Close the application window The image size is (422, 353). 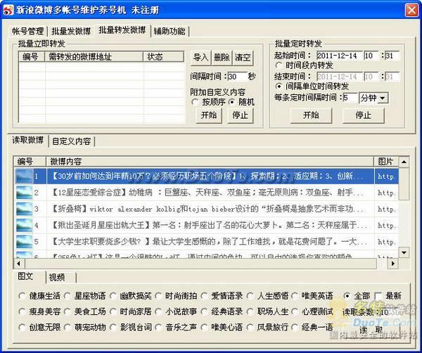[x=411, y=11]
